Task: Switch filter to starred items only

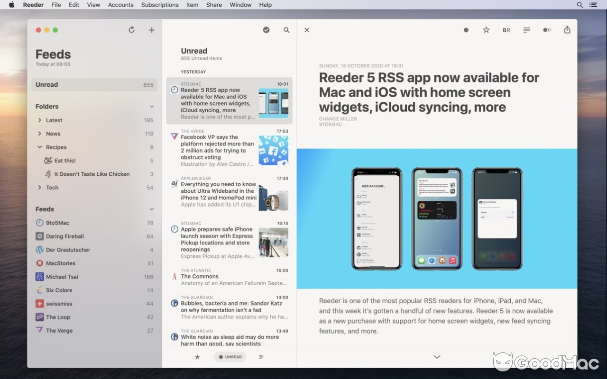Action: (197, 357)
